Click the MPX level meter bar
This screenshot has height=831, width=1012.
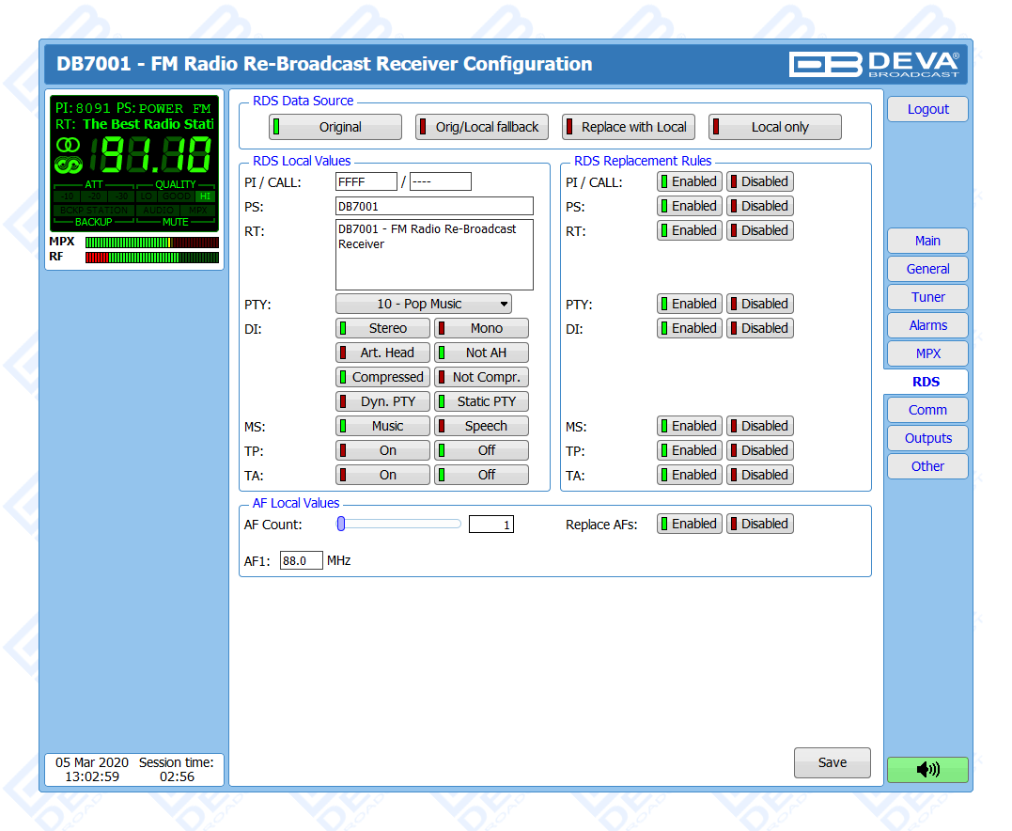[151, 243]
